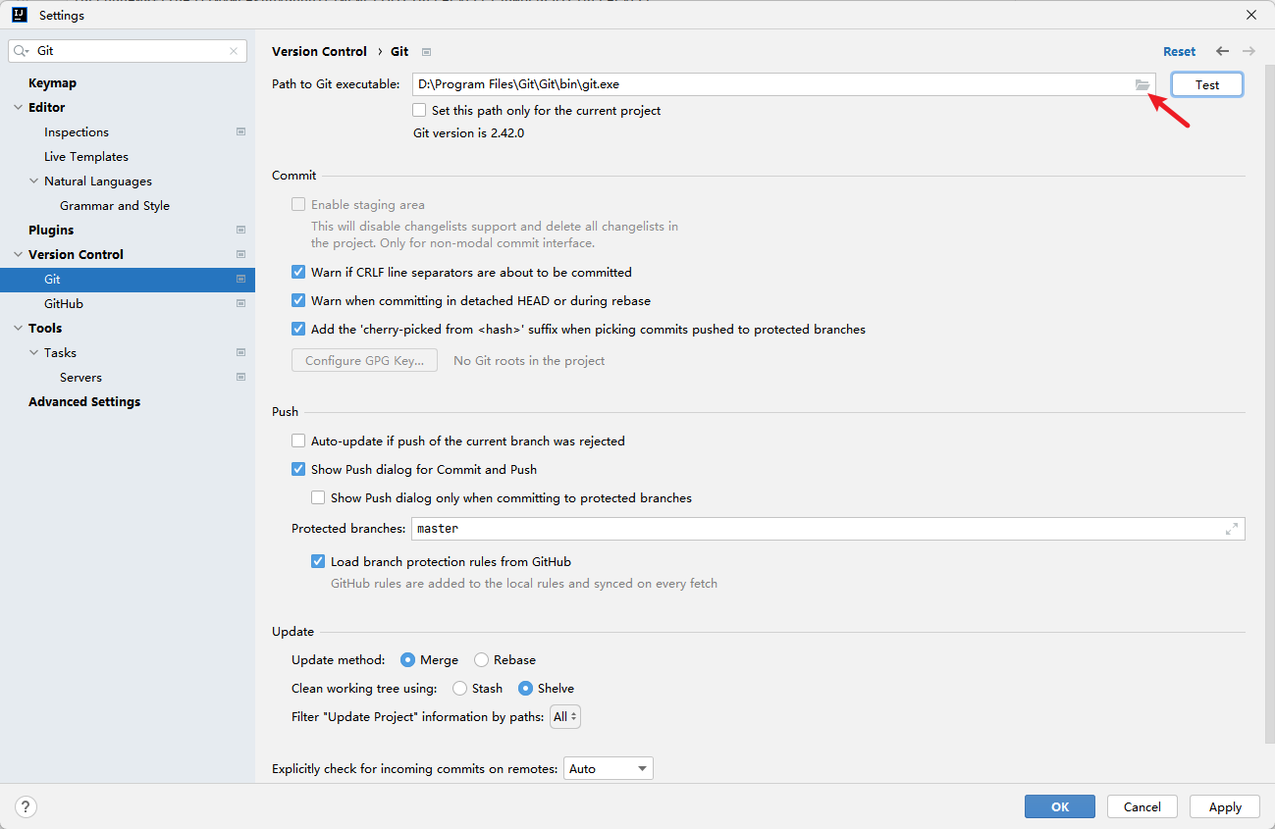Open the Inspections settings page
This screenshot has height=829, width=1275.
(x=77, y=132)
